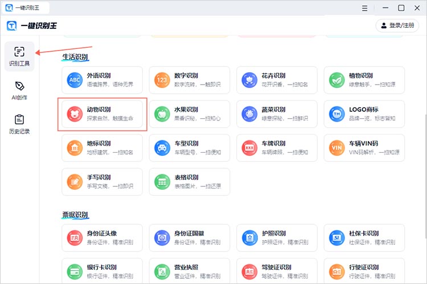Click the 外语识别 ABC icon
427x284 pixels.
[75, 80]
